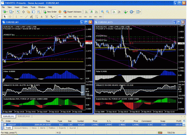
Task: Select the Trendline drawing tool
Action: point(26,17)
